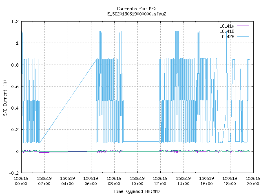Click the x-axis tick label 08:00
The image size is (261, 195).
pos(114,184)
